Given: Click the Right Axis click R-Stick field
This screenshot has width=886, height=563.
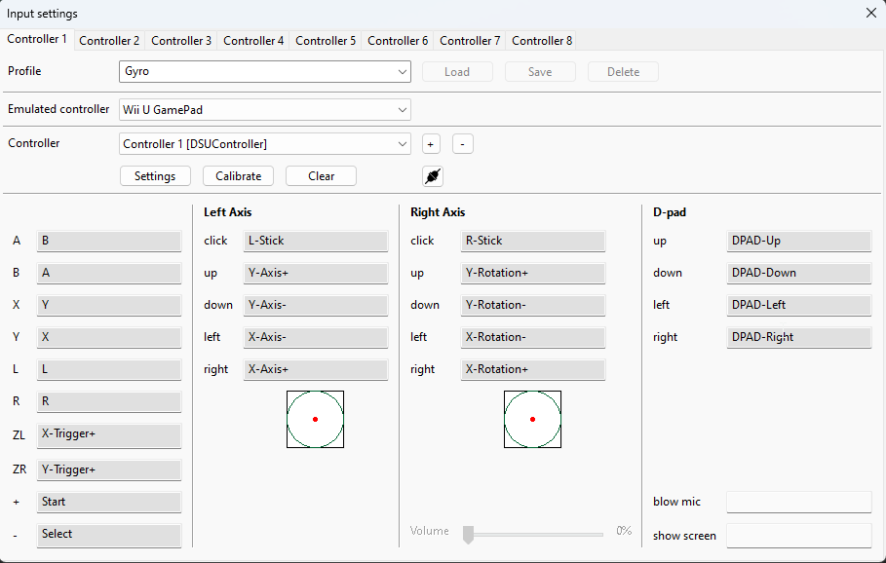Looking at the screenshot, I should point(532,242).
